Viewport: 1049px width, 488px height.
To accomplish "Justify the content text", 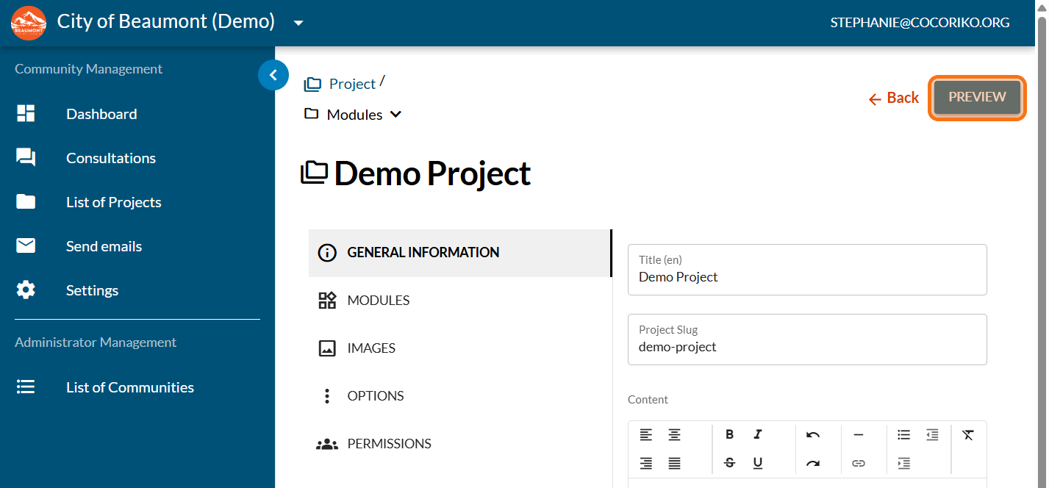I will [x=674, y=463].
